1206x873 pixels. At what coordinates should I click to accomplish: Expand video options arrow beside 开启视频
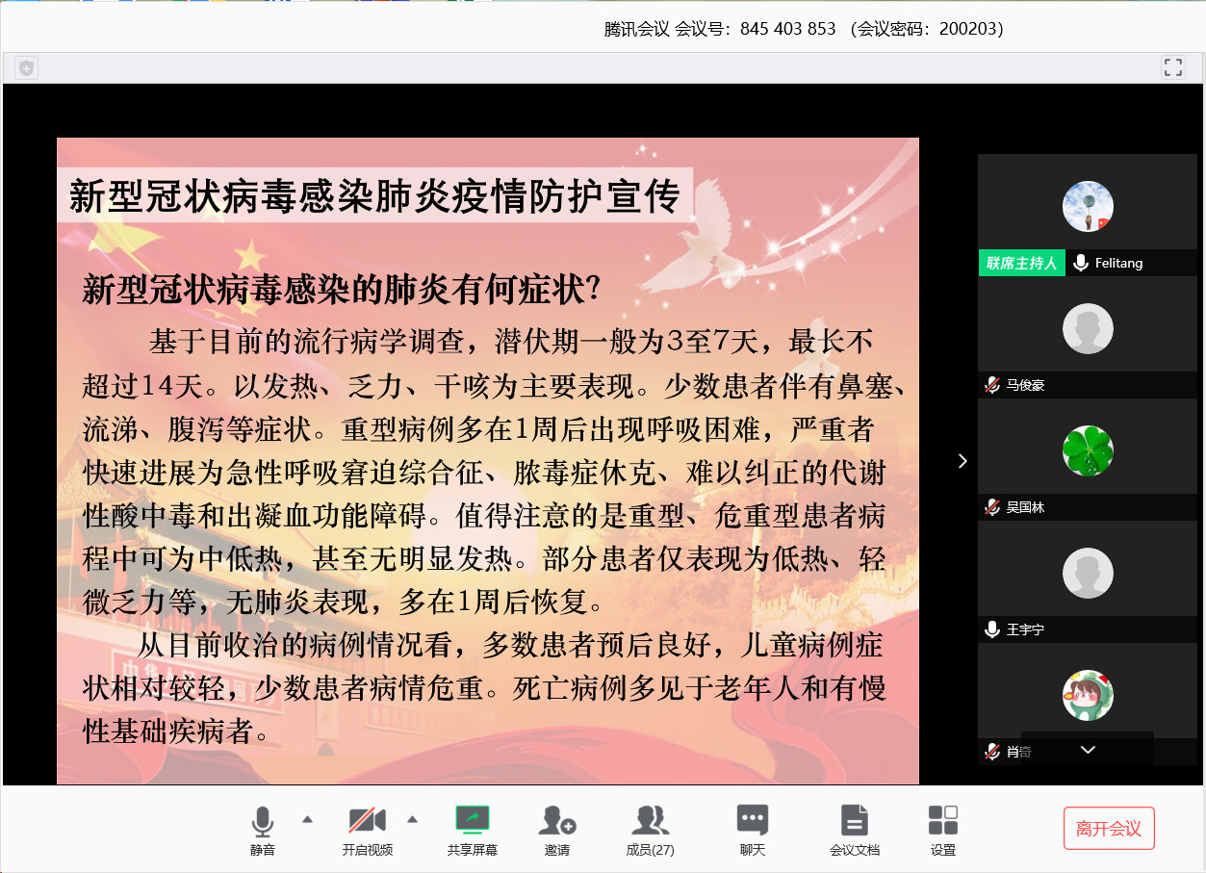point(412,820)
